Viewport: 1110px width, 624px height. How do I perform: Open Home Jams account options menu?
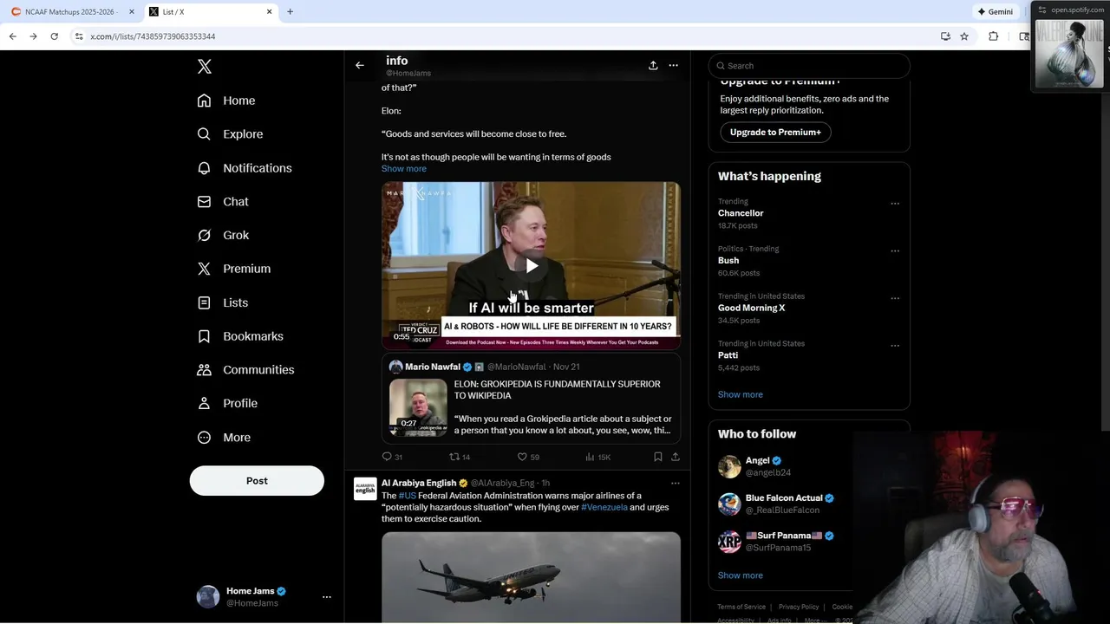point(327,597)
